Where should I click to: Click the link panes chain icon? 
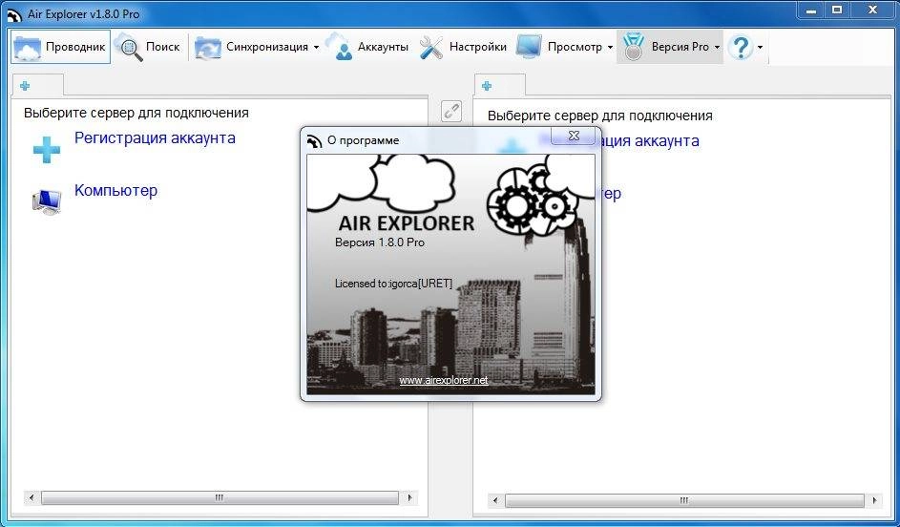(451, 111)
